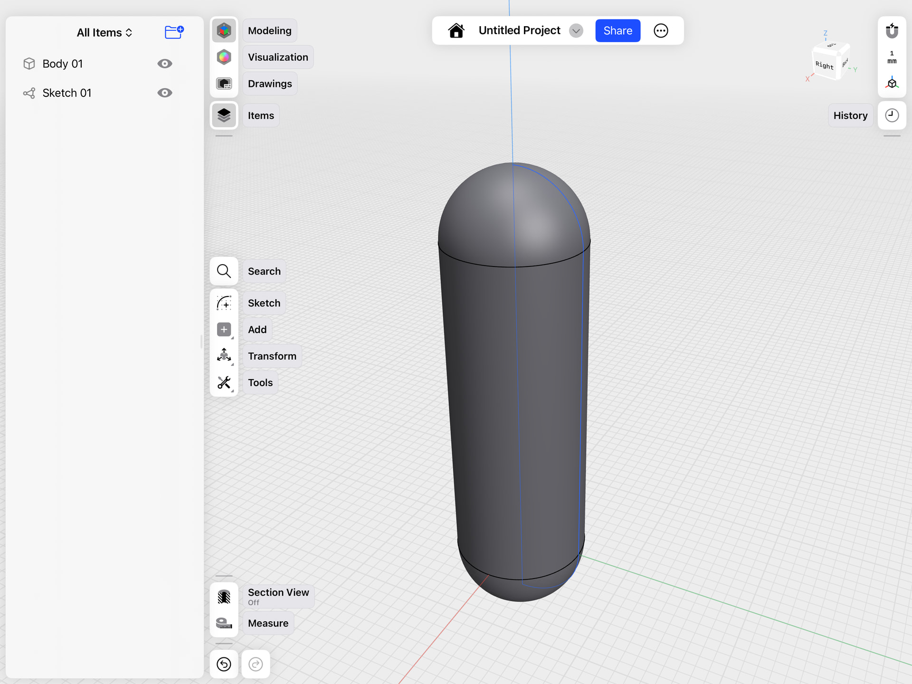Click the Share button
The height and width of the screenshot is (684, 912).
tap(617, 31)
